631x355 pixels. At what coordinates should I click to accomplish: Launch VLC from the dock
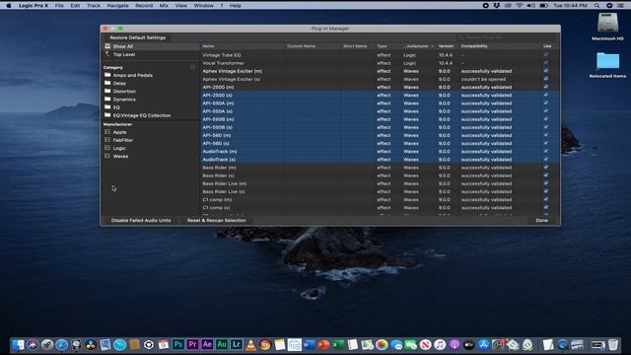250,344
